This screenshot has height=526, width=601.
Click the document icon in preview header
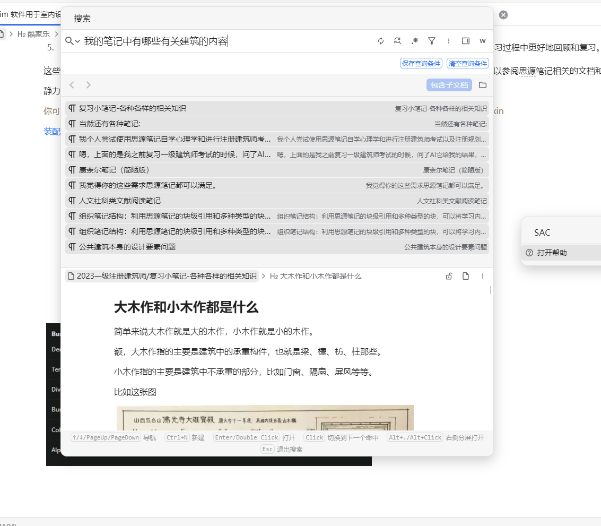click(x=466, y=276)
